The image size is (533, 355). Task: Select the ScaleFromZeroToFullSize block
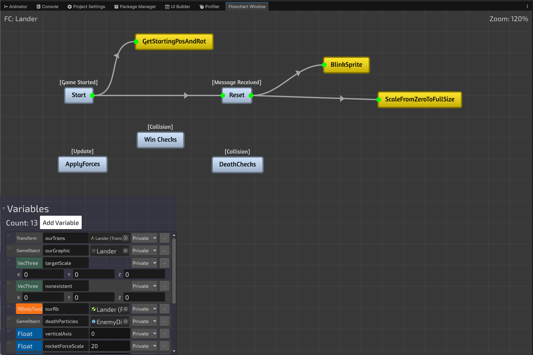click(x=419, y=99)
